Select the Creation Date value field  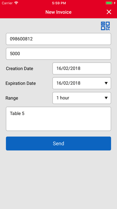pyautogui.click(x=82, y=68)
